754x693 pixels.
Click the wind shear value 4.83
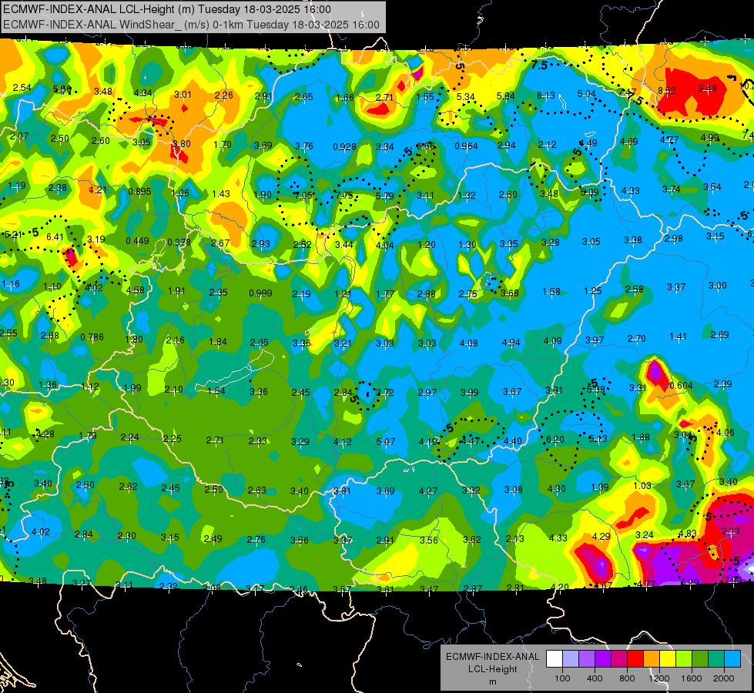687,533
